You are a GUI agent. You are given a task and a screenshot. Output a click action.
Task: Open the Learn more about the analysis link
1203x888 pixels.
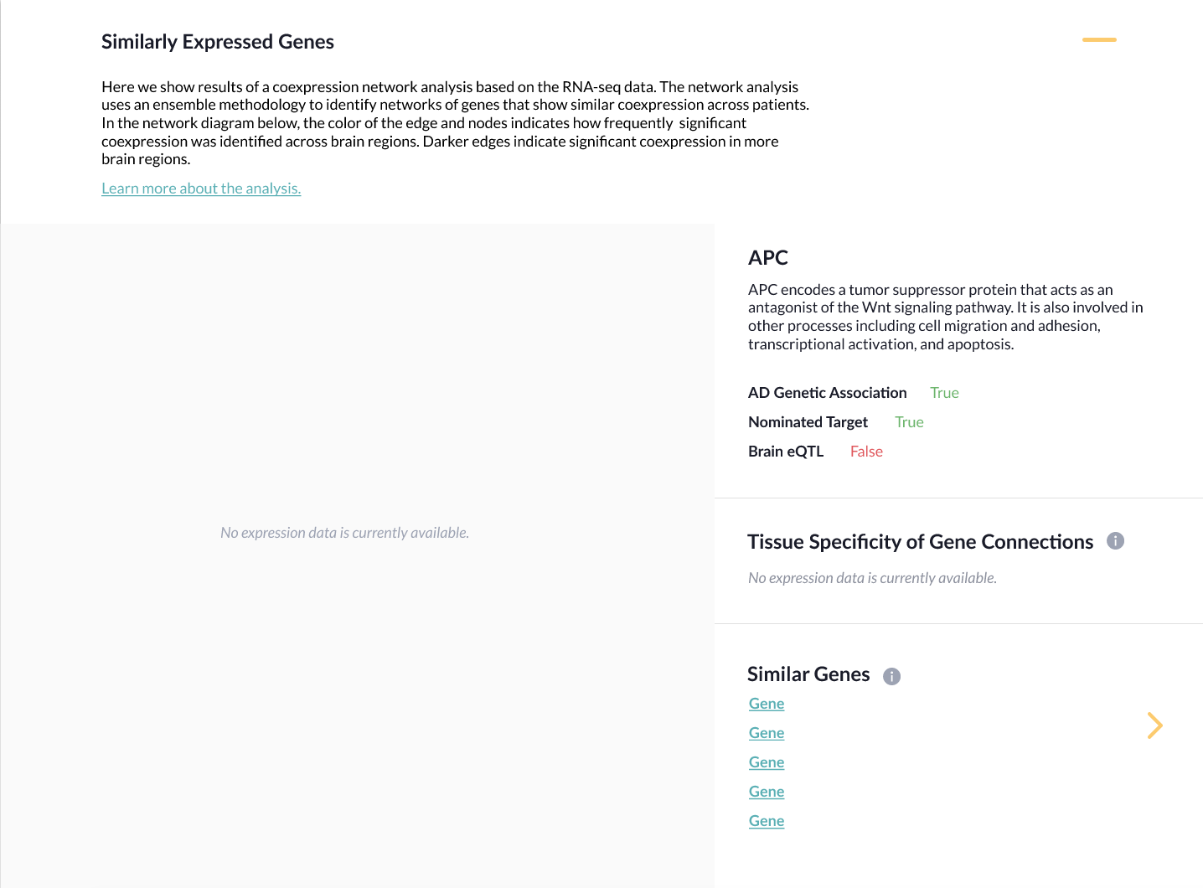[201, 188]
